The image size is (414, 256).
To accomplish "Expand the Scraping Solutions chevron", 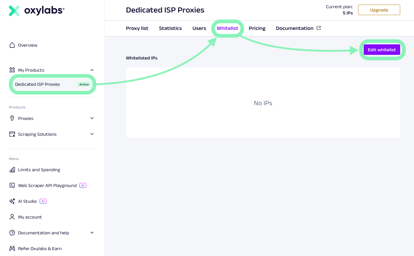I will pos(92,134).
